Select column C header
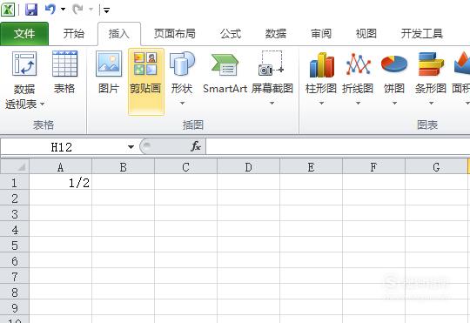Viewport: 470px width, 323px height. [x=186, y=167]
